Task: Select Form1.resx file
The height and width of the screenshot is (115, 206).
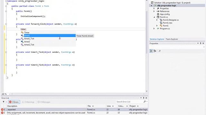Action: coord(167,23)
